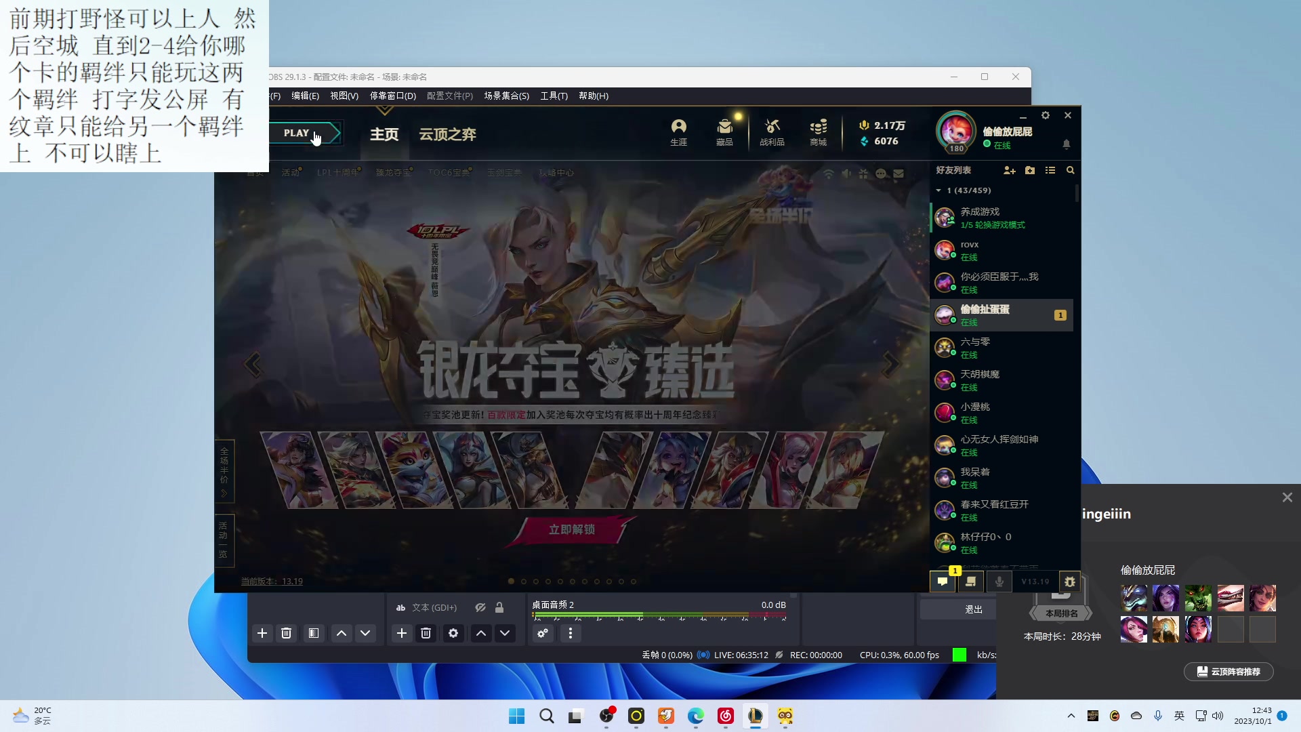This screenshot has height=732, width=1301.
Task: Open Microsoft Edge from taskbar
Action: [696, 716]
